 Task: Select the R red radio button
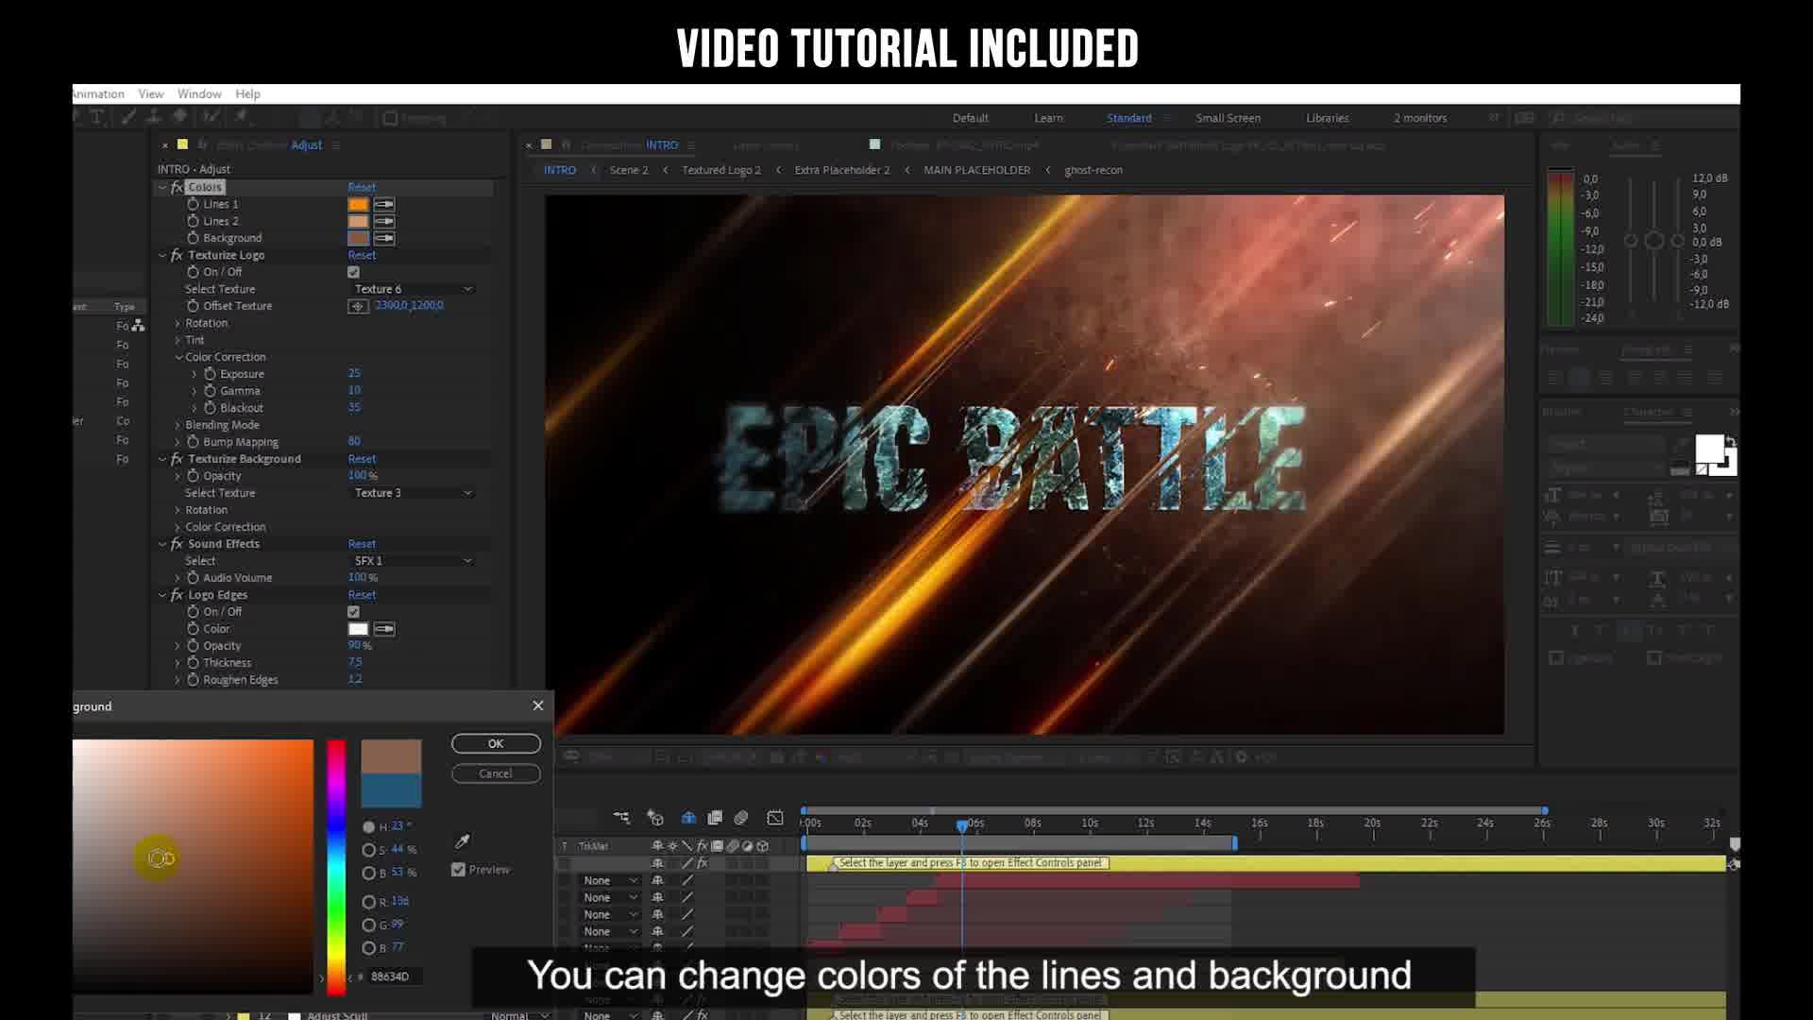[x=369, y=902]
